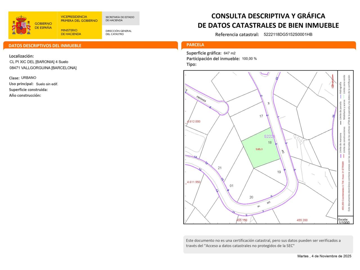
Task: Click the red SUELO label inside the parcel
Action: click(259, 149)
